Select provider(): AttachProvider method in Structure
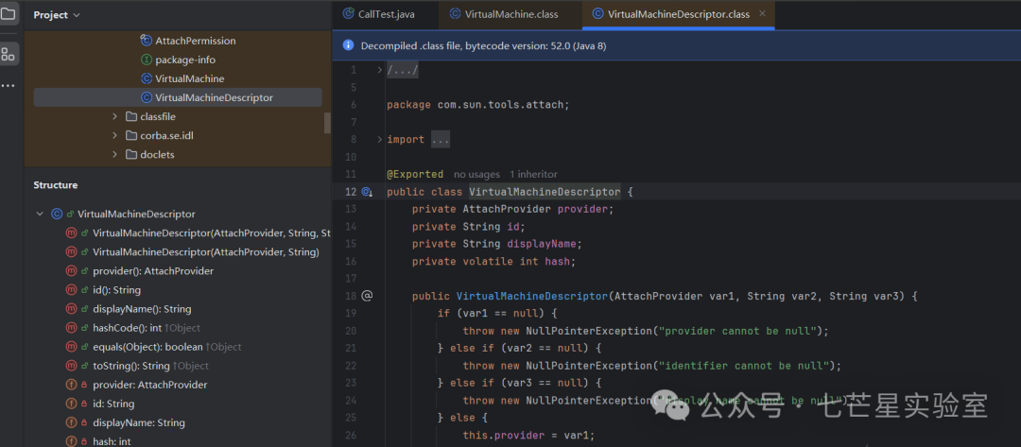This screenshot has width=1021, height=447. pyautogui.click(x=153, y=270)
